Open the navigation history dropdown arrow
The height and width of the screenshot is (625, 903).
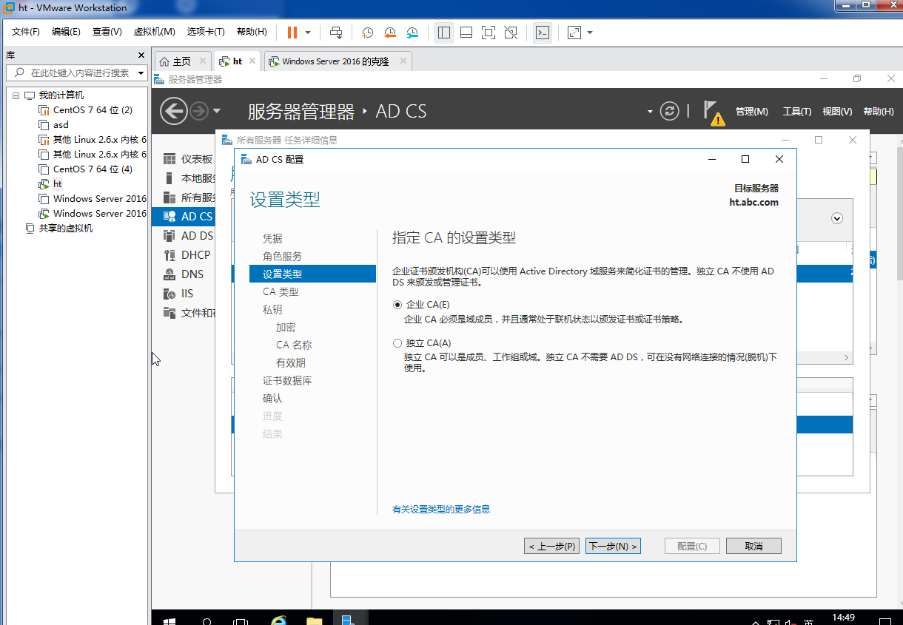pos(217,112)
